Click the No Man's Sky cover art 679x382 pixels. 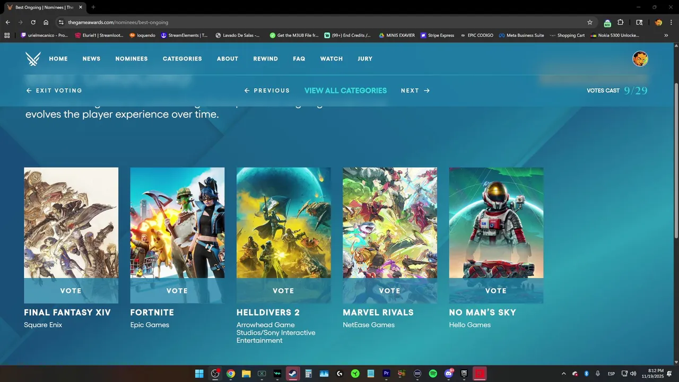coord(496,223)
